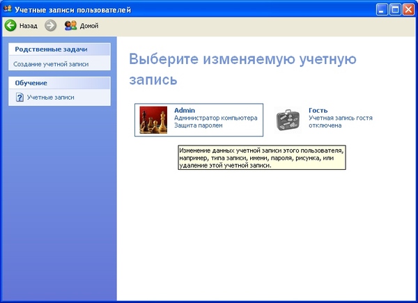Click "Защита паролем" text under Admin
This screenshot has height=303, width=418.
coord(199,125)
